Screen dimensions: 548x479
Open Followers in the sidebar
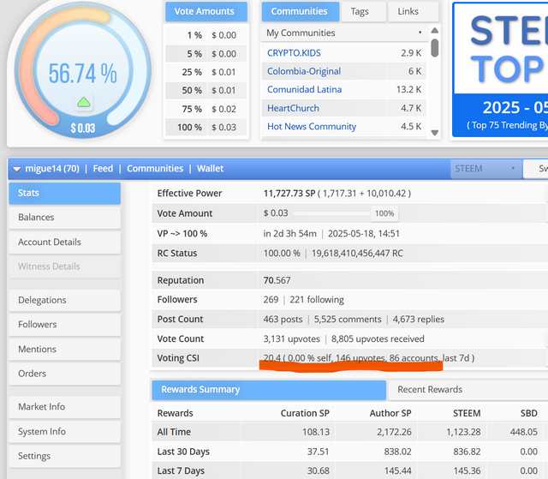(x=65, y=325)
